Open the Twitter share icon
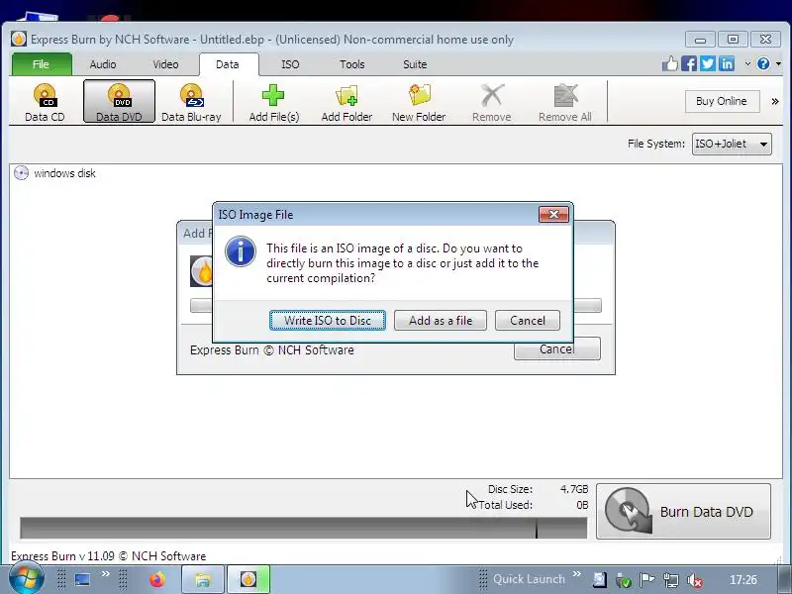This screenshot has height=594, width=792. point(708,63)
